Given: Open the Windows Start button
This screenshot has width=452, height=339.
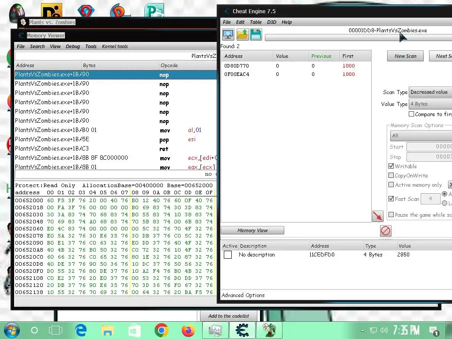Looking at the screenshot, I should coord(11,330).
